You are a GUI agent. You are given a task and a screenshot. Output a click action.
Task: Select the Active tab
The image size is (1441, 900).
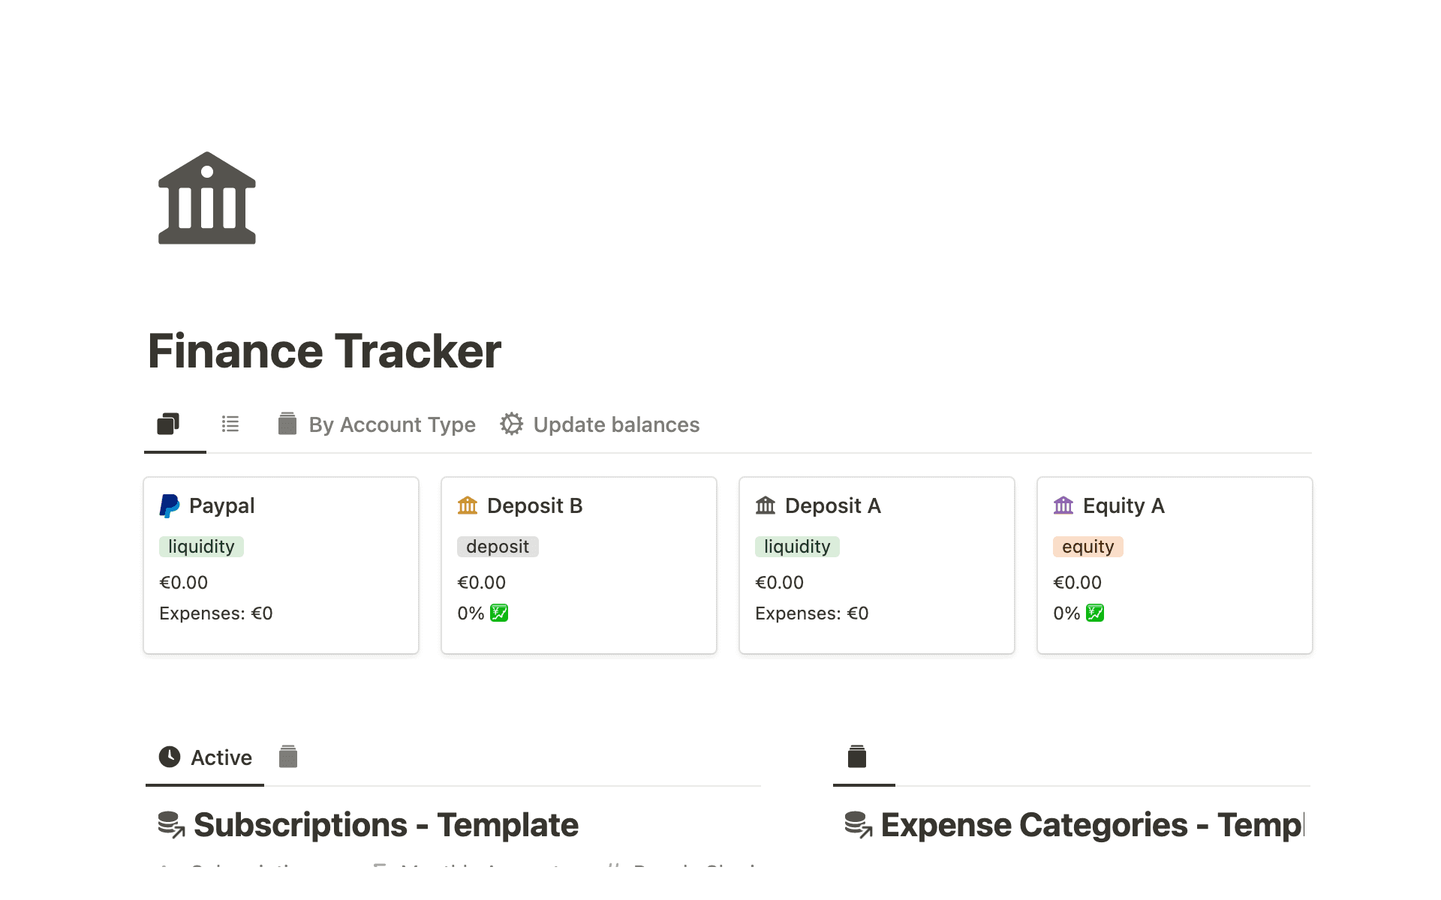(221, 757)
